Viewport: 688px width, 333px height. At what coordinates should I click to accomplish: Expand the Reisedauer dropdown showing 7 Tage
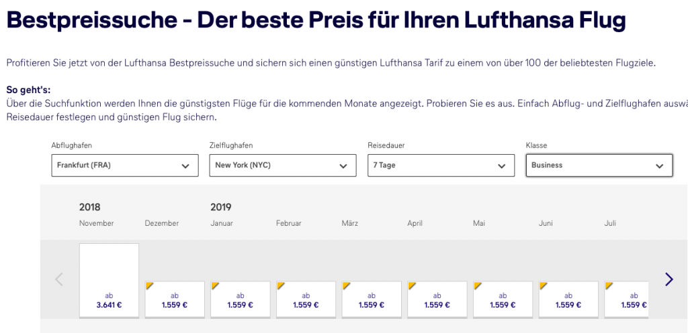[x=440, y=165]
